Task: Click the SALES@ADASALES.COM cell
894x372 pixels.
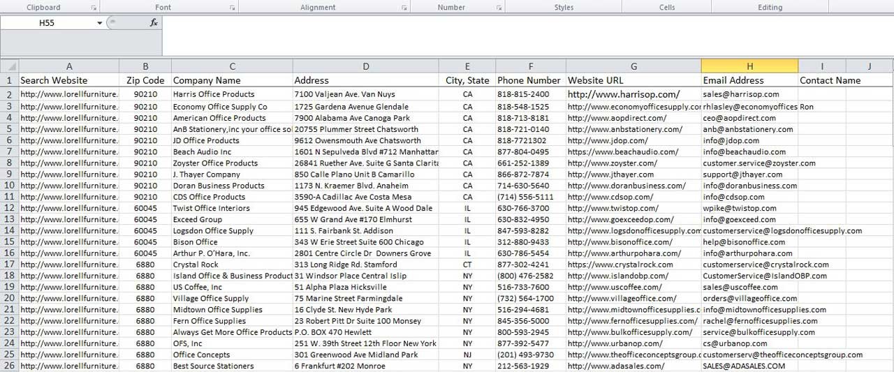Action: click(x=749, y=366)
